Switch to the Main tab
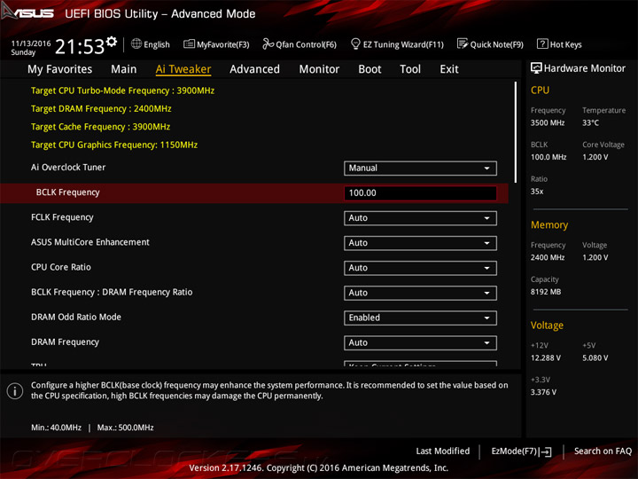Image resolution: width=638 pixels, height=479 pixels. click(124, 69)
